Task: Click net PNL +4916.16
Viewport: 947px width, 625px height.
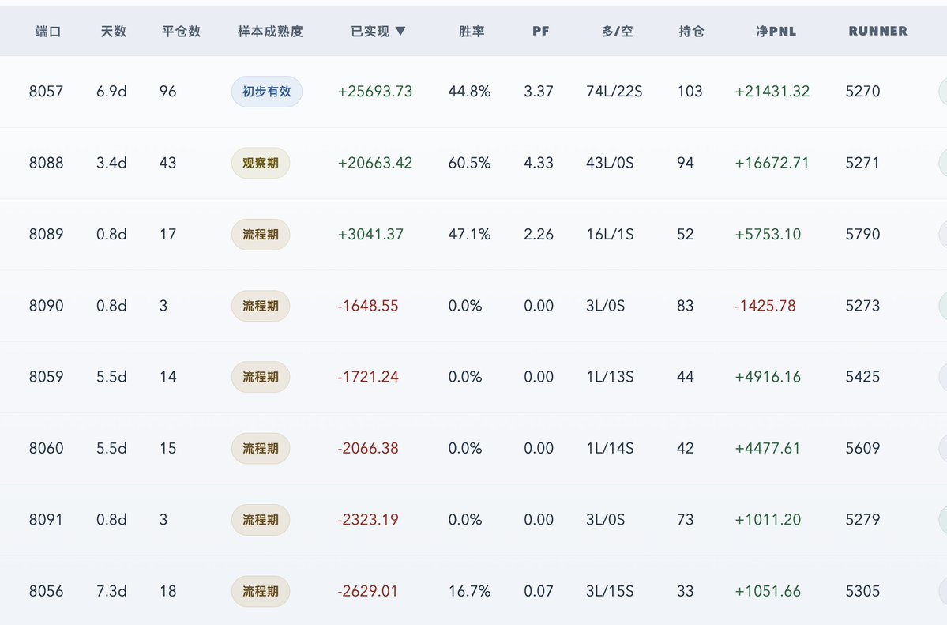Action: point(768,377)
